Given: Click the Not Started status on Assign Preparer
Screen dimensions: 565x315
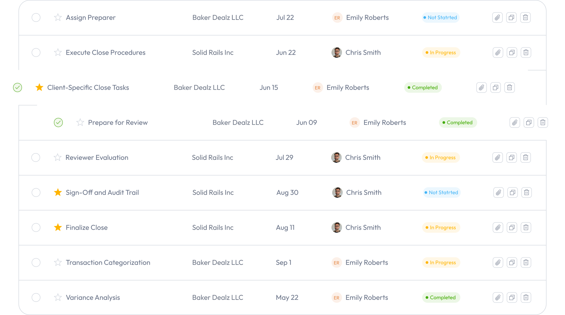Looking at the screenshot, I should point(440,17).
